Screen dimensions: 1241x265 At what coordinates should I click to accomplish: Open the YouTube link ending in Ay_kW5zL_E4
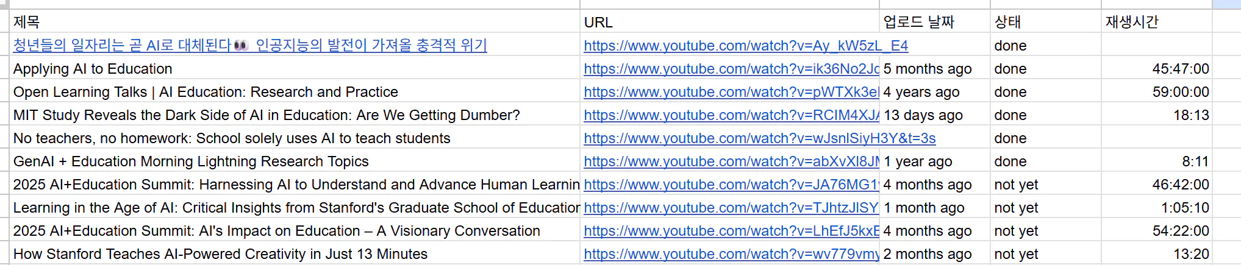coord(745,46)
